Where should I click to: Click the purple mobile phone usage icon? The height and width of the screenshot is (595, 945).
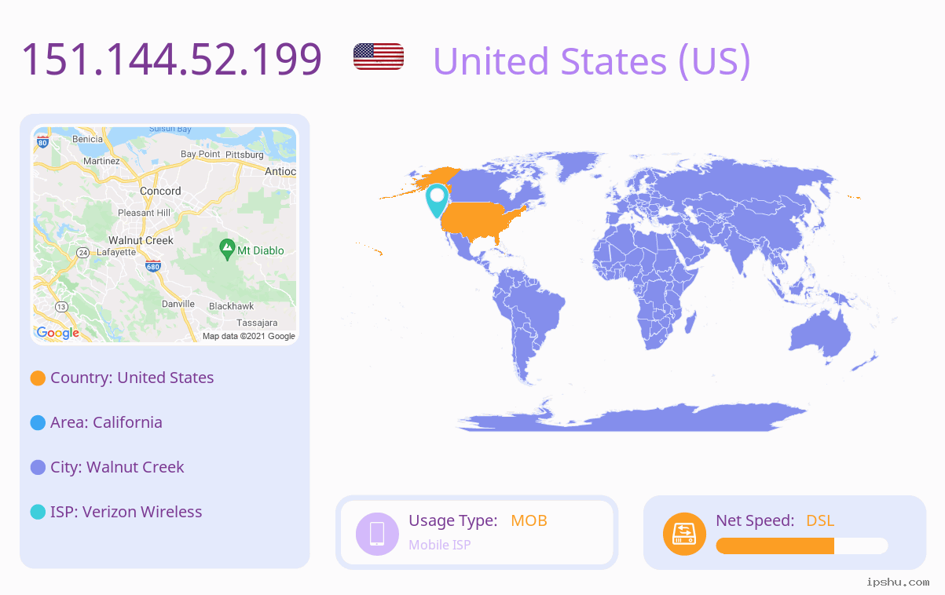coord(377,533)
